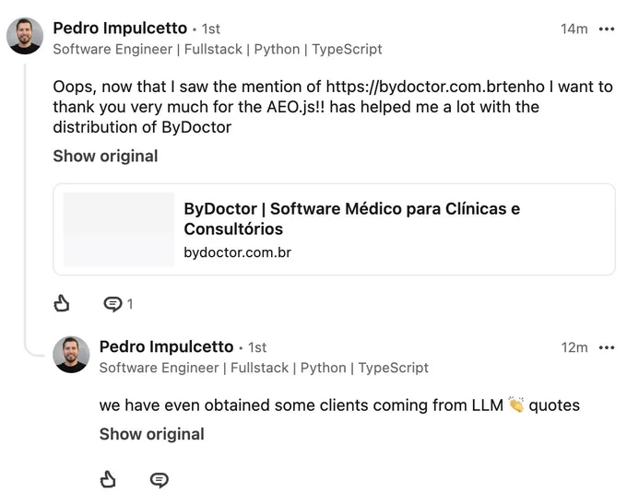Click the Software Engineer headline under the top commenter name
The image size is (627, 504).
[x=218, y=49]
